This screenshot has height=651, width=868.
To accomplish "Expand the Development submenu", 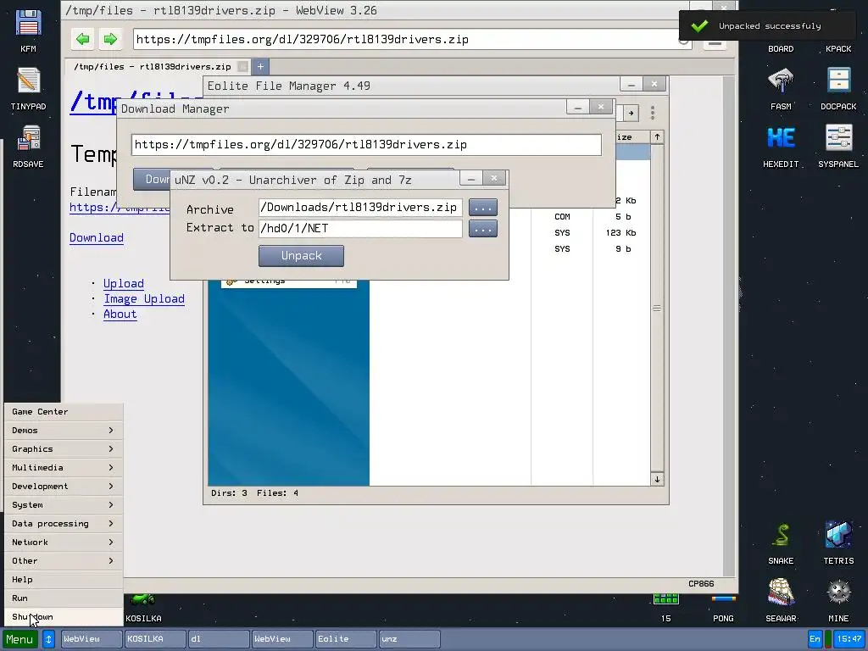I will pos(64,487).
